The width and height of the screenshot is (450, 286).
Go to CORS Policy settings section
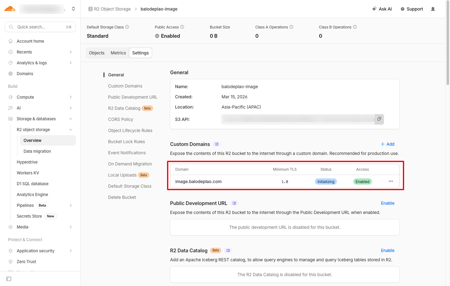pyautogui.click(x=121, y=119)
